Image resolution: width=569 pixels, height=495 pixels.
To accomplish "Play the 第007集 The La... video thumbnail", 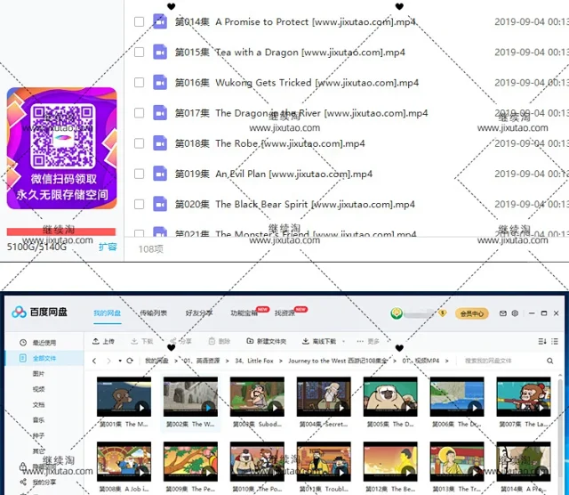I will coord(524,396).
